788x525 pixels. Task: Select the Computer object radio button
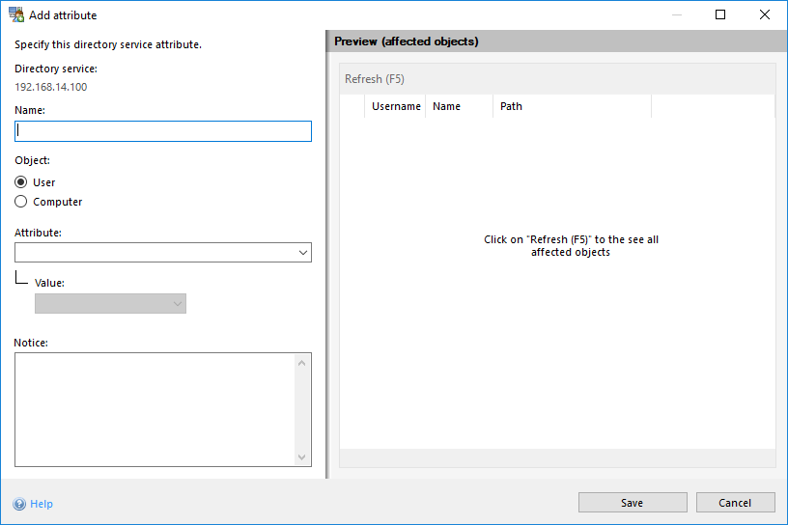click(x=21, y=202)
